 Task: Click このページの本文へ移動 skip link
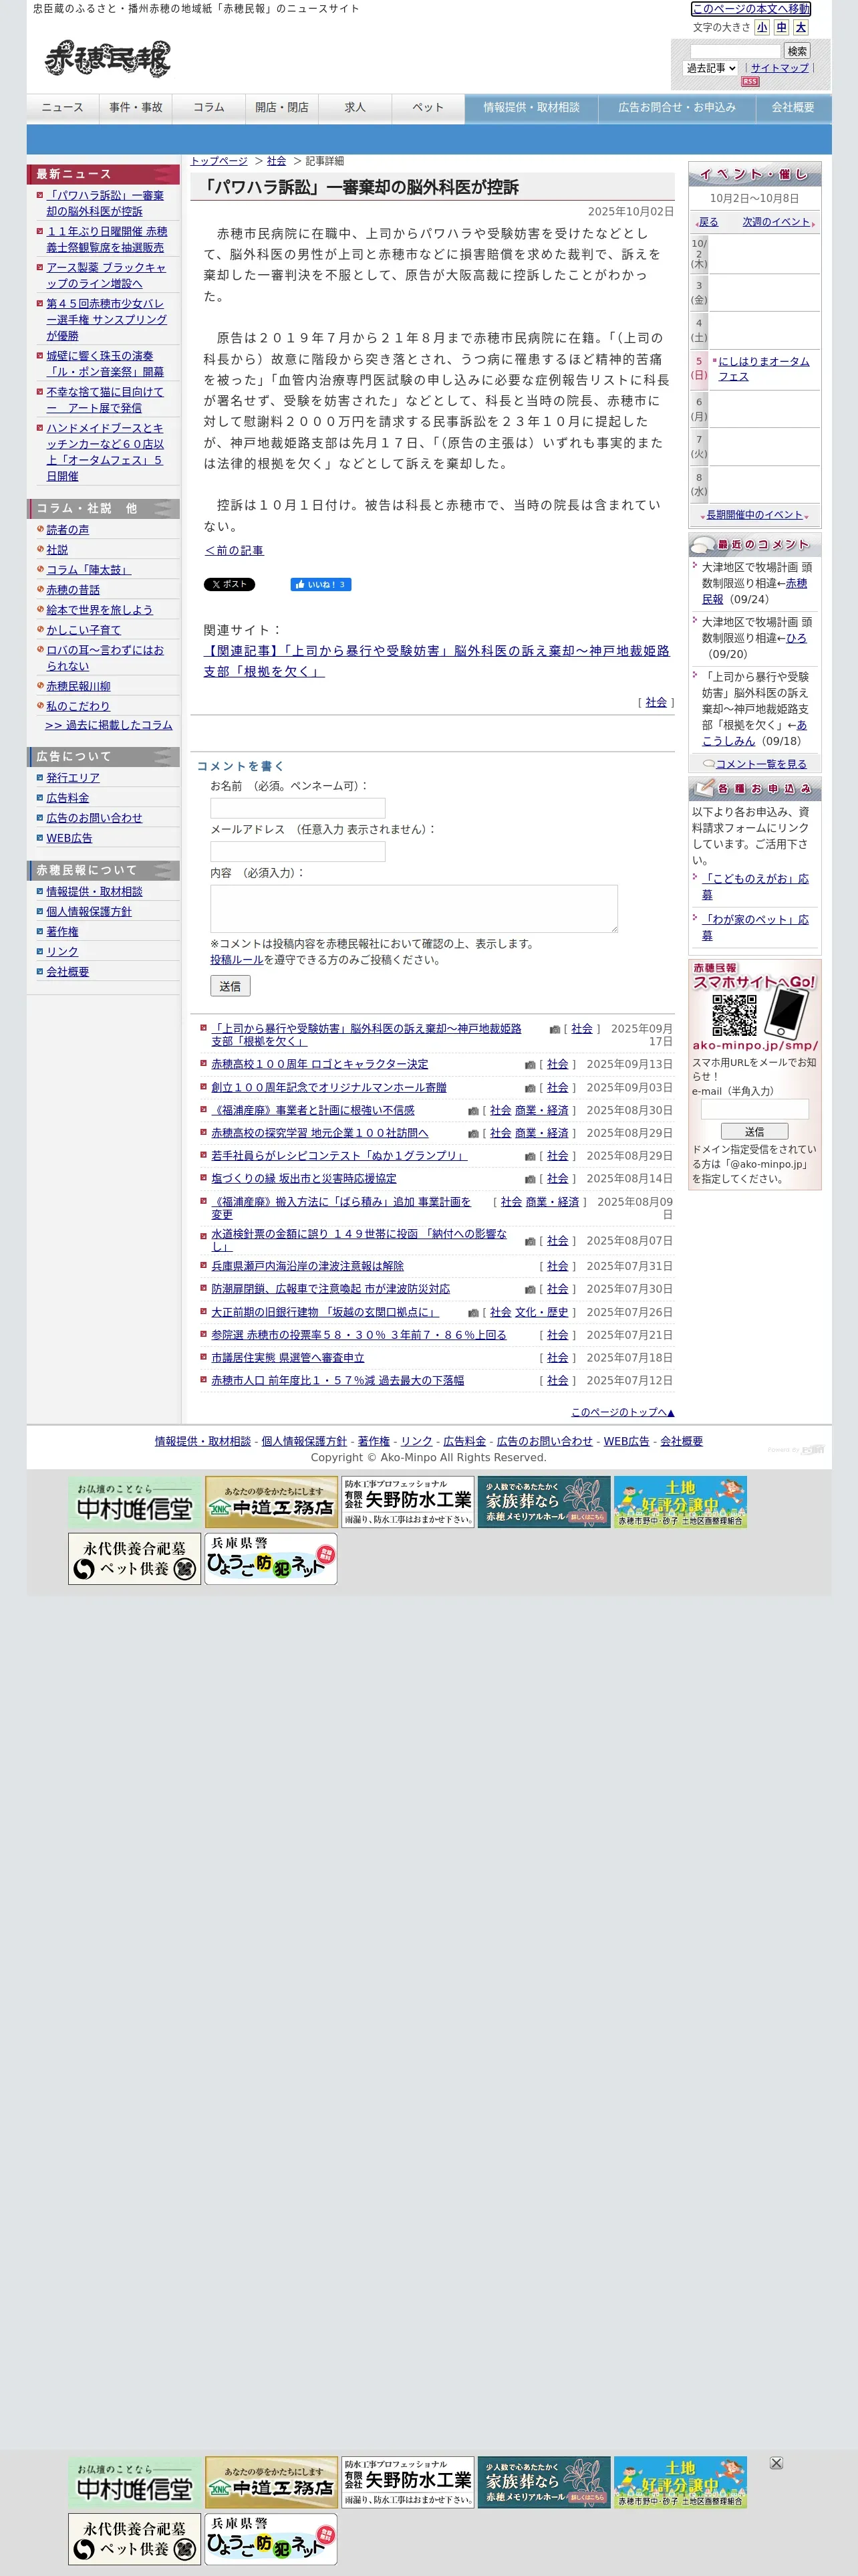point(751,9)
